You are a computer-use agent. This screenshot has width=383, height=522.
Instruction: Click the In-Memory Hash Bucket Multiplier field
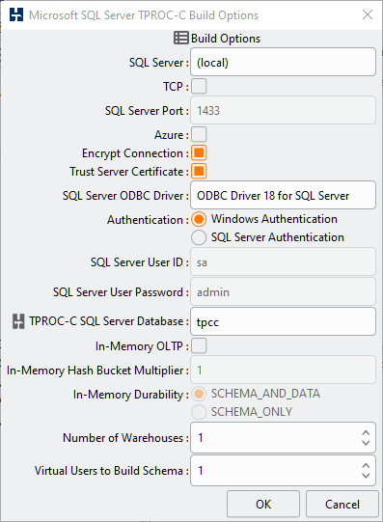pos(284,370)
